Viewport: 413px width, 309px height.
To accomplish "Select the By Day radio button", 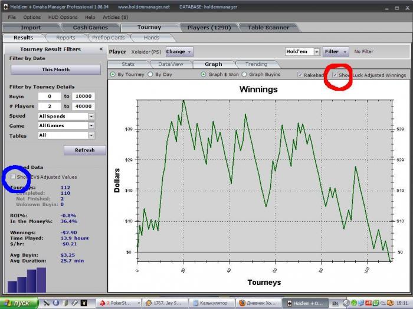I will 150,74.
